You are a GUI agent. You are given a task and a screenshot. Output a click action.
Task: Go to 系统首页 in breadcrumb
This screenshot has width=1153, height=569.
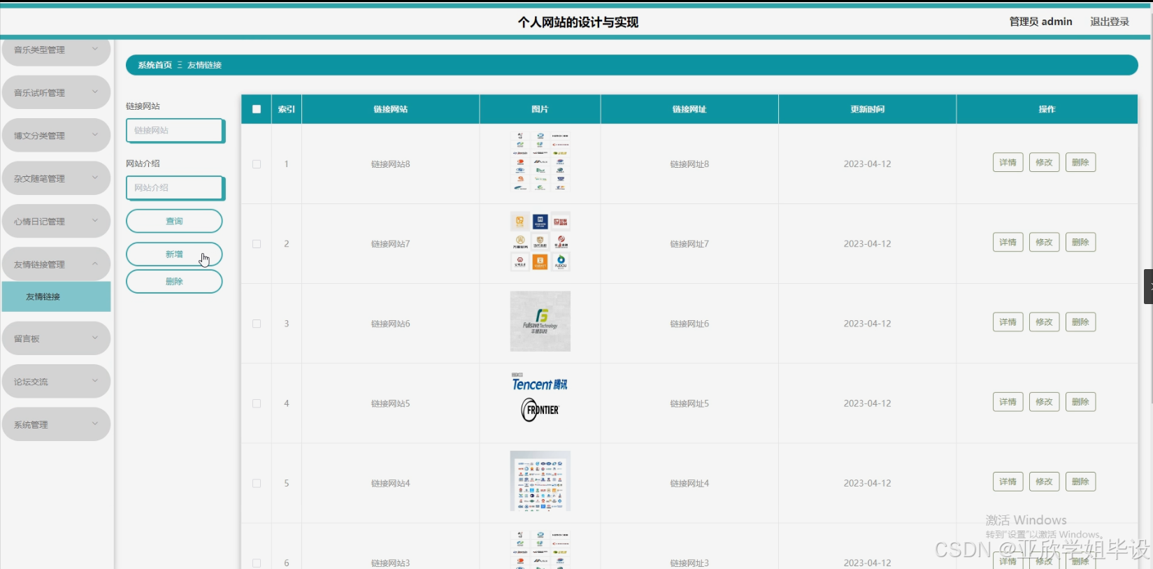pyautogui.click(x=155, y=65)
